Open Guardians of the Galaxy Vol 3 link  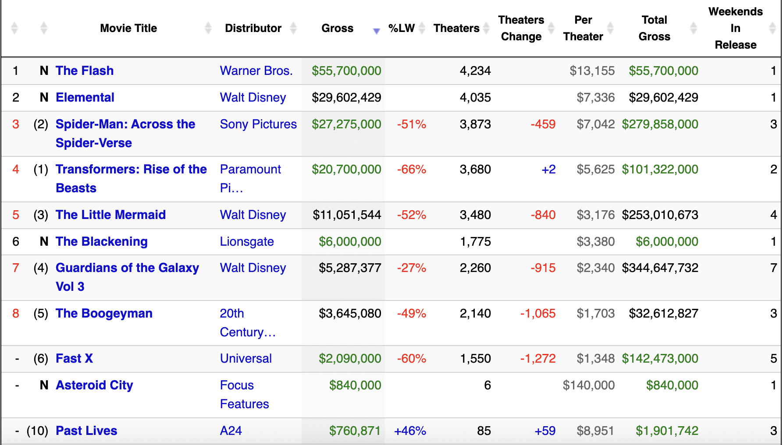127,277
